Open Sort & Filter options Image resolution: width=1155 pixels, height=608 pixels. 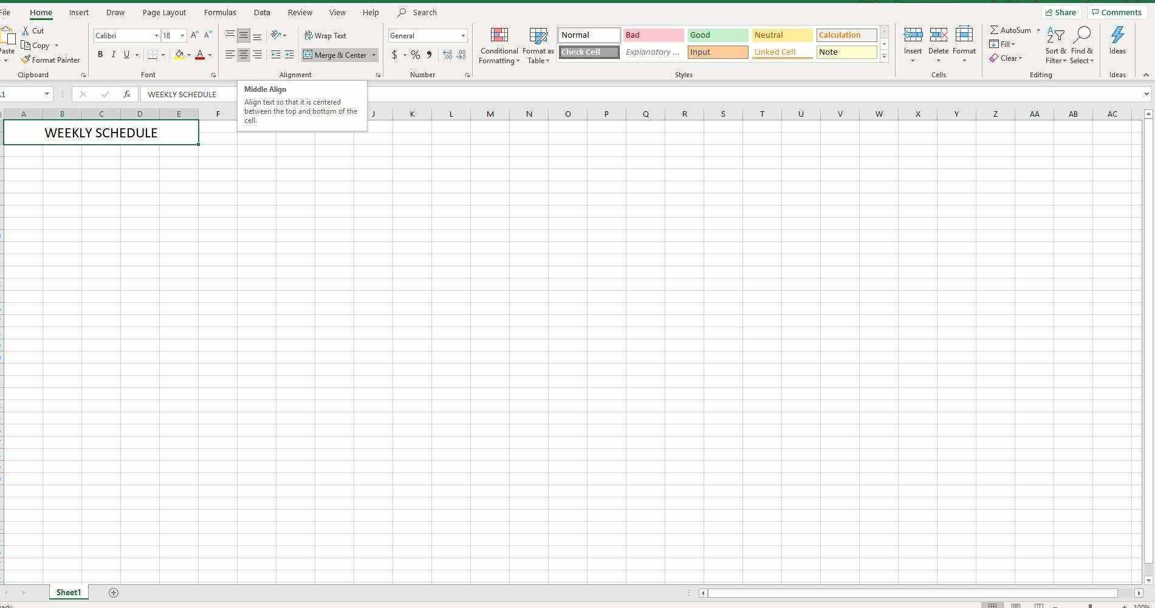1056,46
